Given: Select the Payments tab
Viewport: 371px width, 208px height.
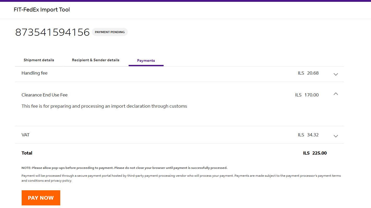Looking at the screenshot, I should tap(146, 60).
